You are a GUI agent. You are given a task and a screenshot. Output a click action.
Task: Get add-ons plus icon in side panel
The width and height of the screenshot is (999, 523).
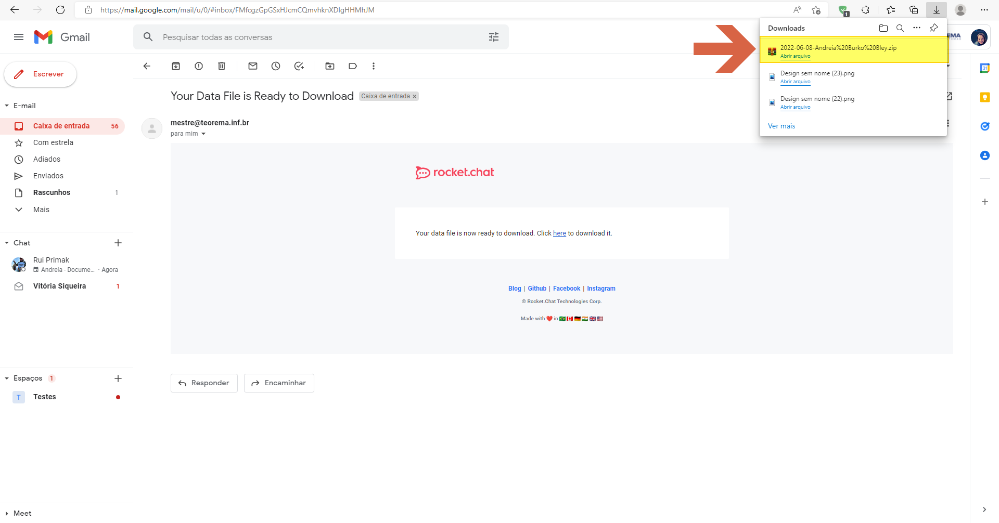pos(985,202)
